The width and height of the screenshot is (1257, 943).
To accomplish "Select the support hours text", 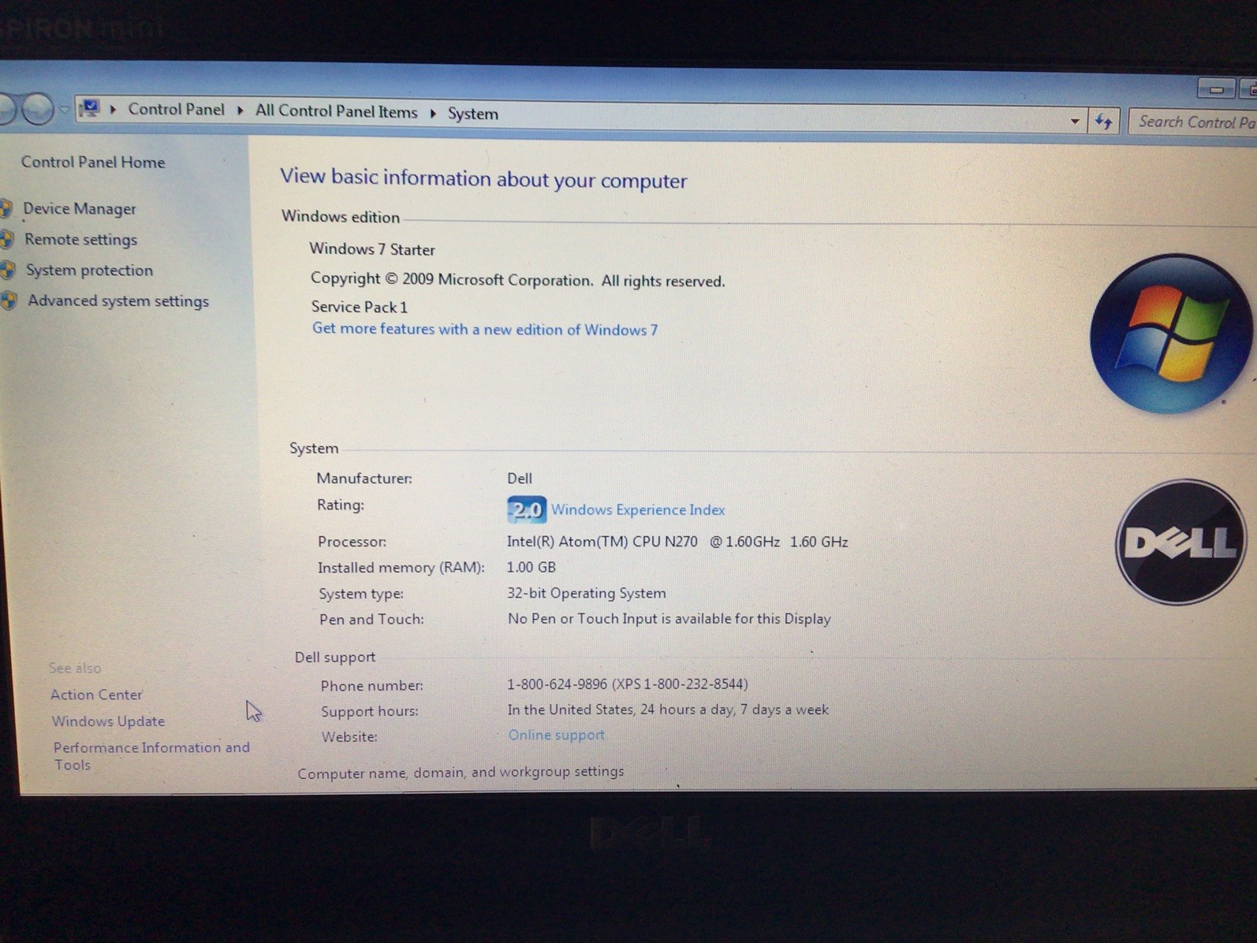I will point(668,710).
